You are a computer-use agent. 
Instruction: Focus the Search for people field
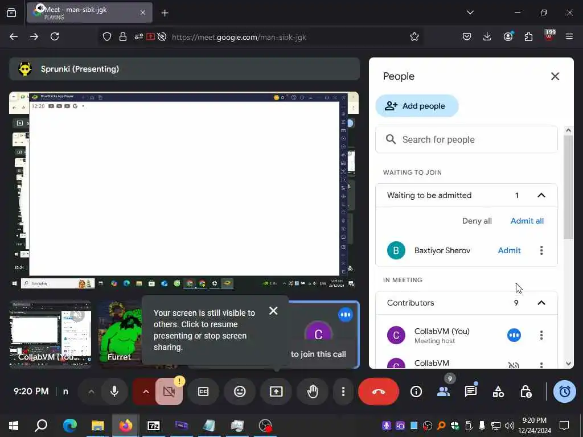(466, 139)
